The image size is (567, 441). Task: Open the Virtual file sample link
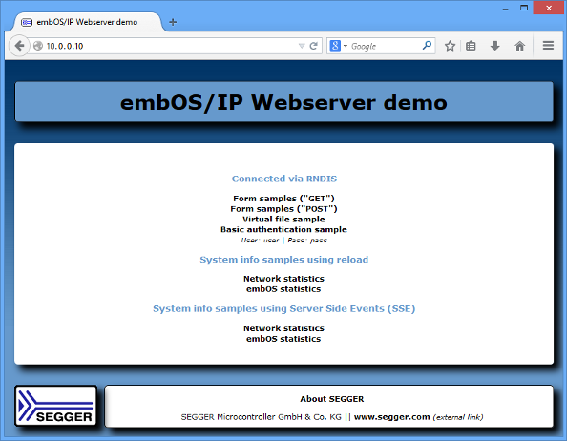[x=283, y=219]
